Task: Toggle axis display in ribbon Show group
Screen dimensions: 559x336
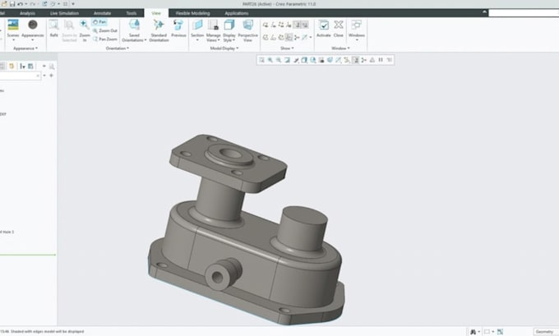Action: (x=273, y=25)
